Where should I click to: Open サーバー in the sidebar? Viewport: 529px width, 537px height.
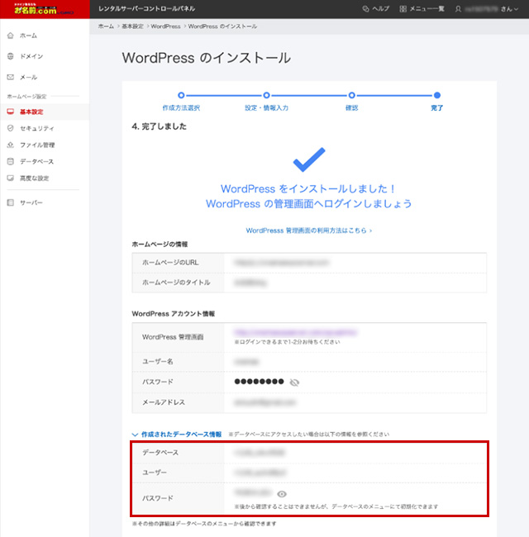[x=31, y=202]
